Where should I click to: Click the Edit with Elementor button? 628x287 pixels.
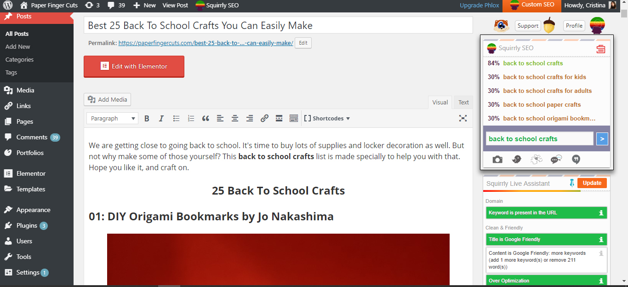[134, 66]
